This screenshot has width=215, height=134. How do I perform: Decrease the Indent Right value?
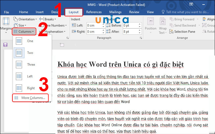tap(103, 33)
